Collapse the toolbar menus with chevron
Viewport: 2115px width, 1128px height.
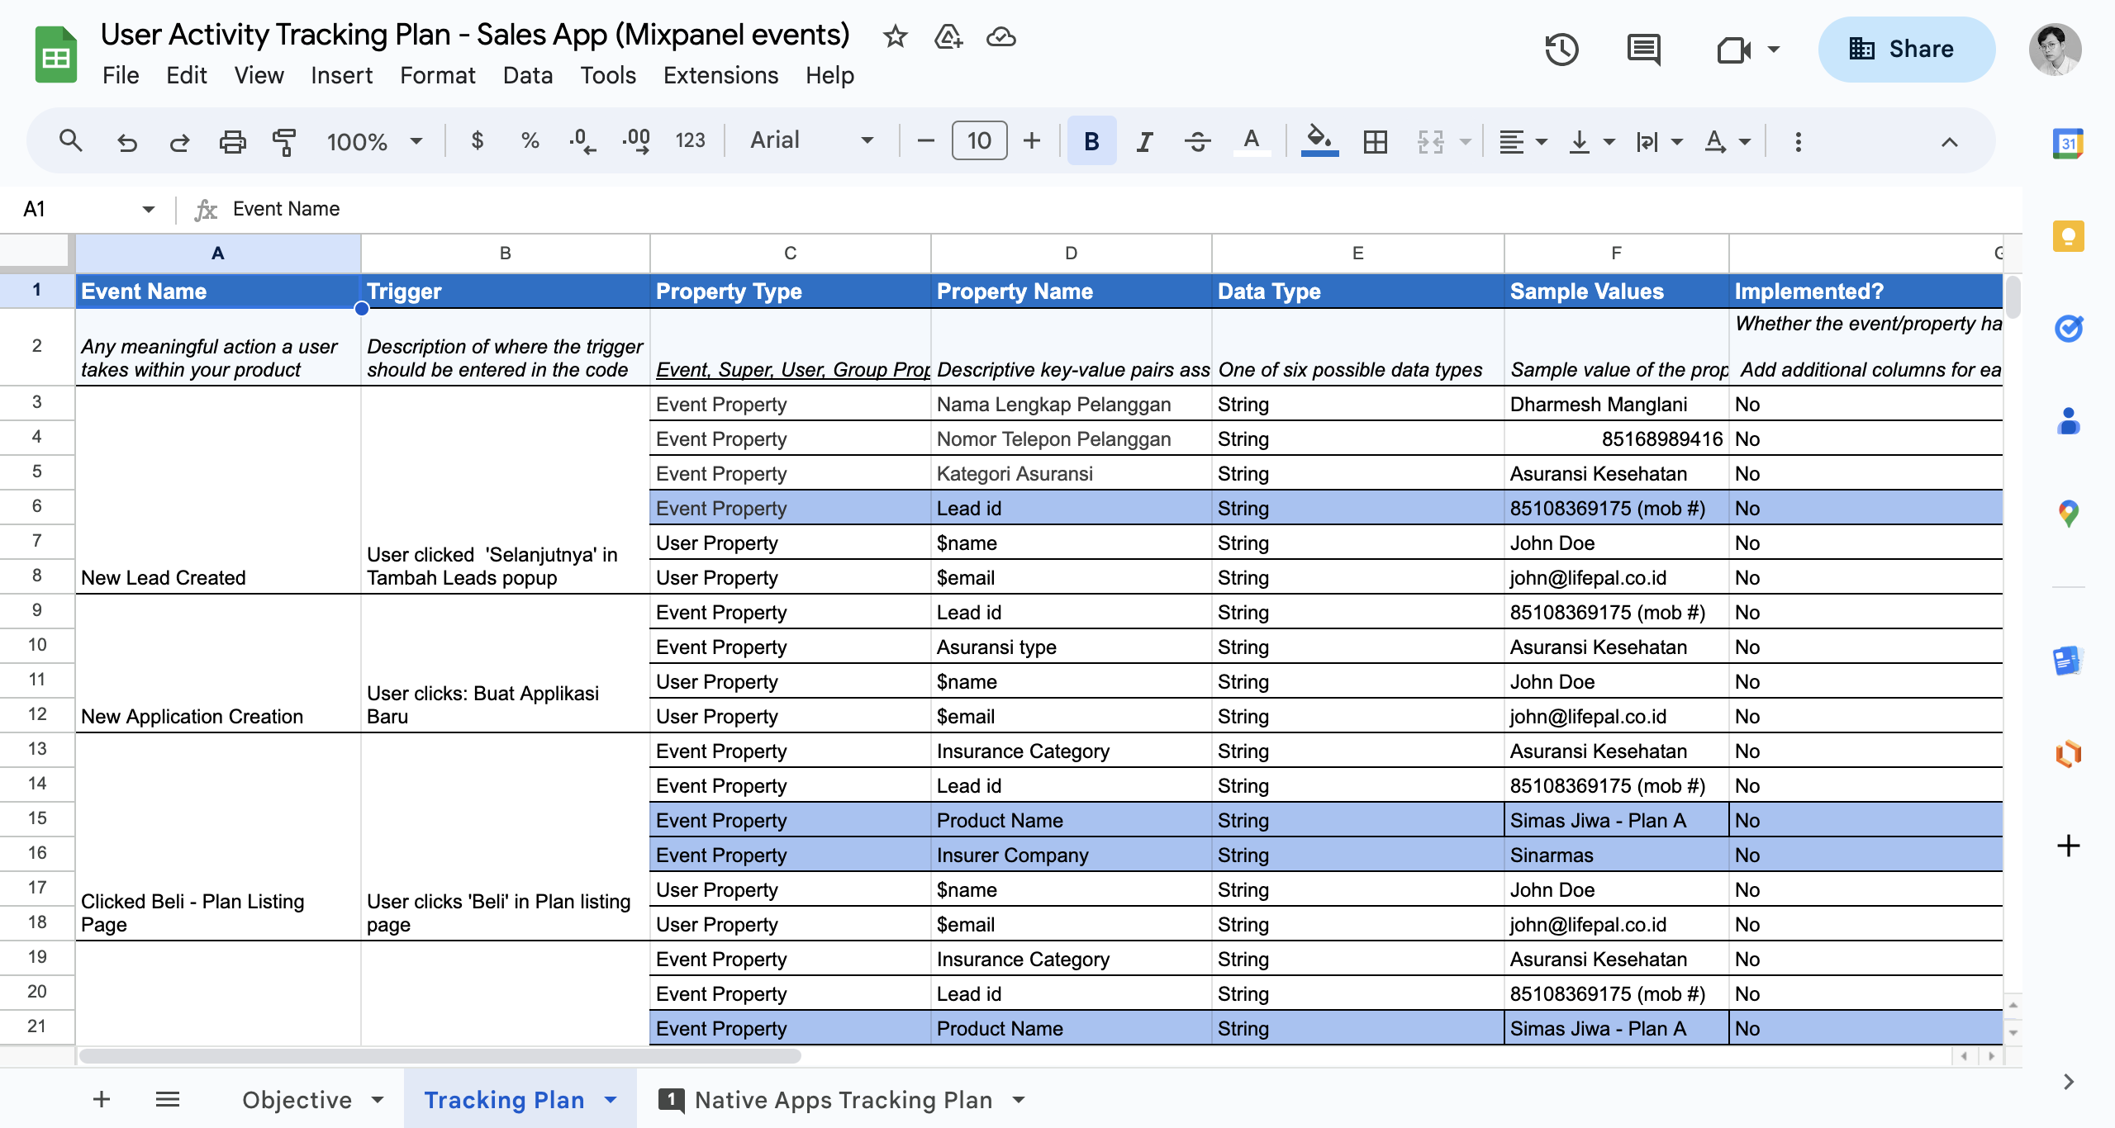point(1949,141)
